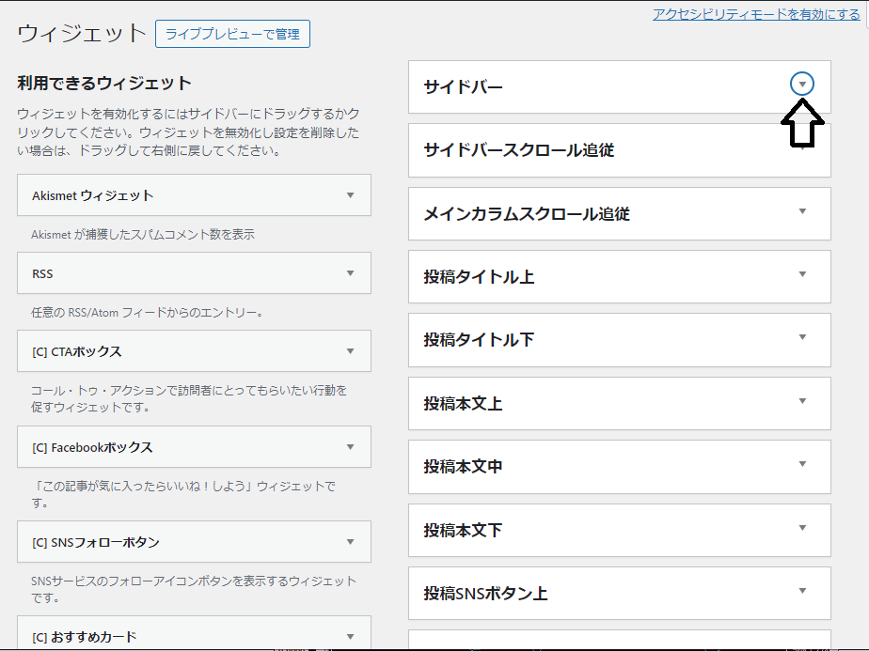Open the [C] Facebookボックス dropdown arrow
Viewport: 869px width, 651px height.
point(350,447)
